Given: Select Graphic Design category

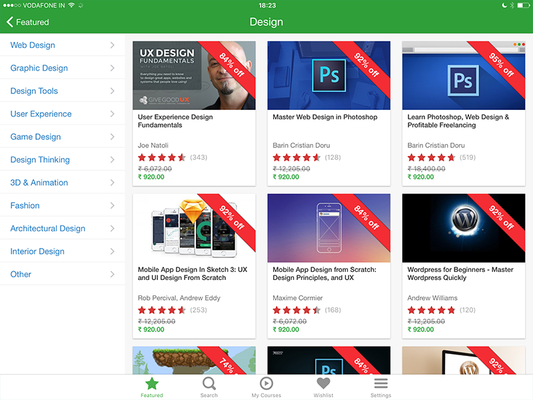Looking at the screenshot, I should coord(63,68).
